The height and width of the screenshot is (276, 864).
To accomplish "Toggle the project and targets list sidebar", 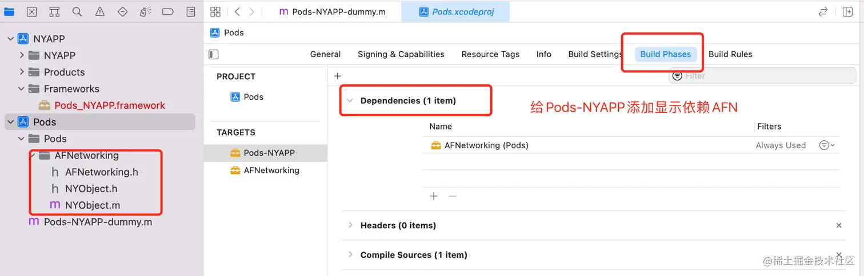I will pos(214,55).
